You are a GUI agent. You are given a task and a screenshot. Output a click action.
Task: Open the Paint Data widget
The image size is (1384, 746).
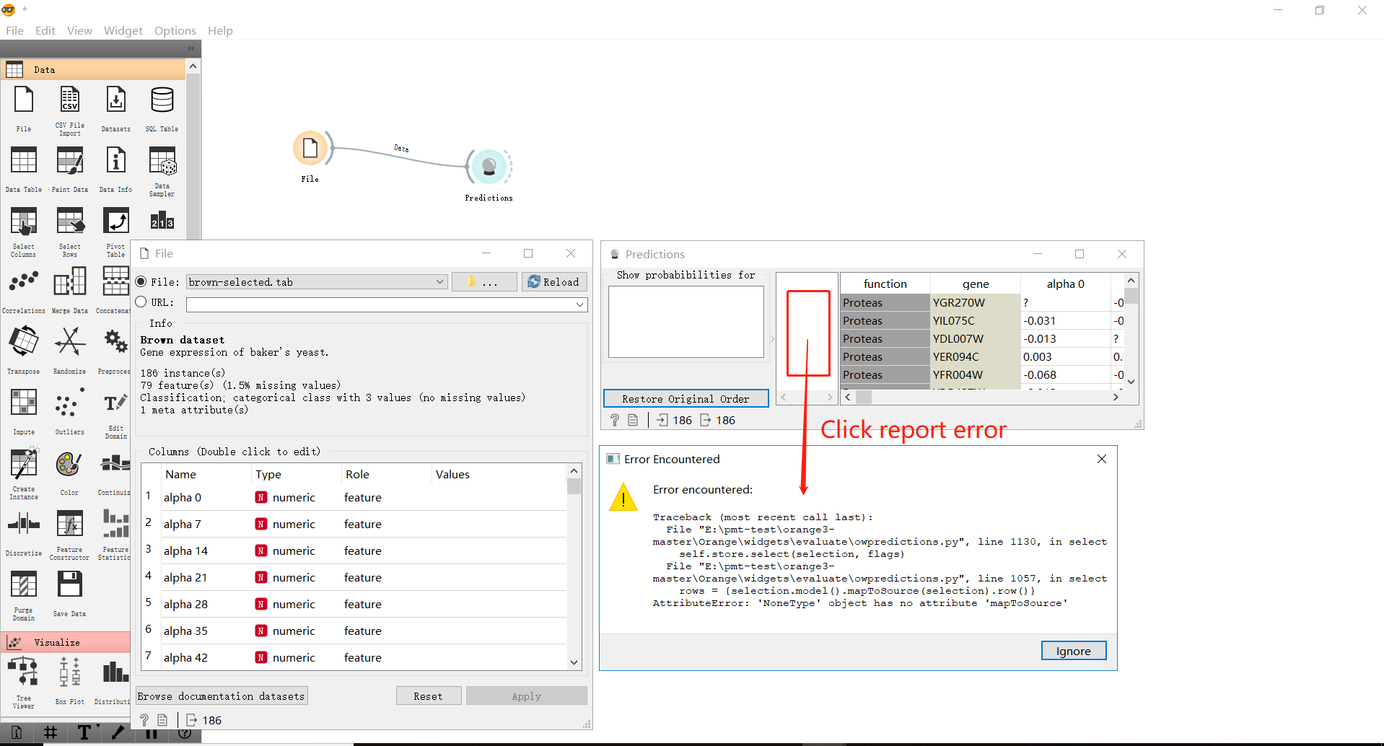coord(69,161)
